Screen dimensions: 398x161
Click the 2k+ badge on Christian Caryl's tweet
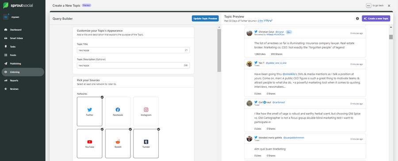point(289,32)
